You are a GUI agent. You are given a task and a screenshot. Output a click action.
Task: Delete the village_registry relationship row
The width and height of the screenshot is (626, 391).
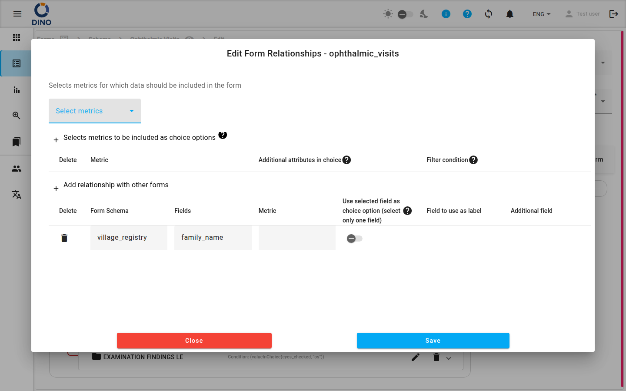(64, 238)
